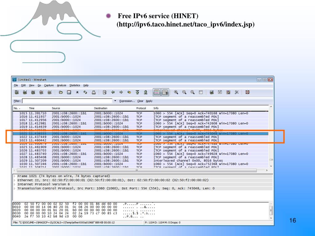Image resolution: width=315 pixels, height=236 pixels.
Task: Stop the running capture
Action: coord(42,92)
